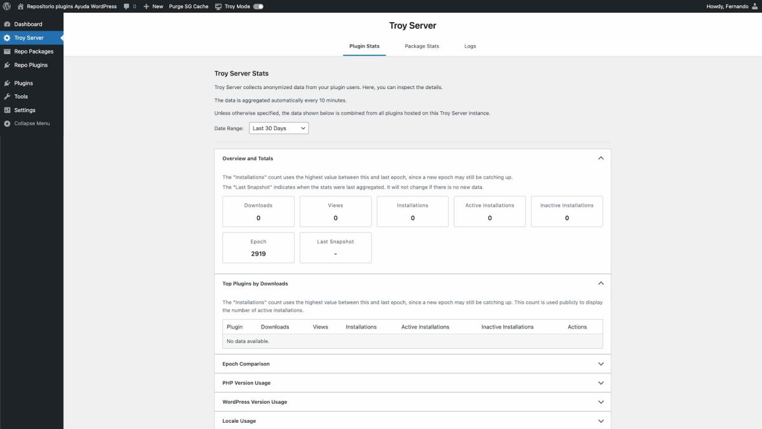Click the Inactive Installations column header
The width and height of the screenshot is (762, 429).
click(x=507, y=327)
